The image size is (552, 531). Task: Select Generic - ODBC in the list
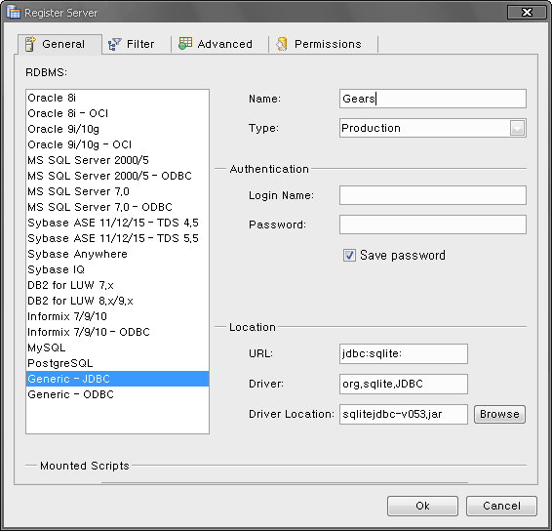tap(118, 394)
